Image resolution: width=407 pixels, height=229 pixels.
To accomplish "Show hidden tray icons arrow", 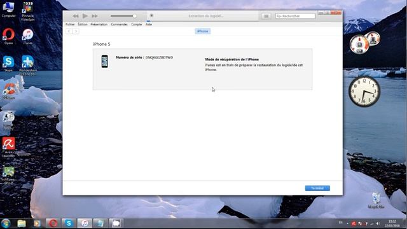I will [x=347, y=223].
